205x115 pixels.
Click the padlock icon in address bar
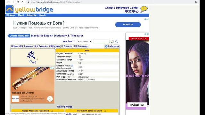point(28,2)
